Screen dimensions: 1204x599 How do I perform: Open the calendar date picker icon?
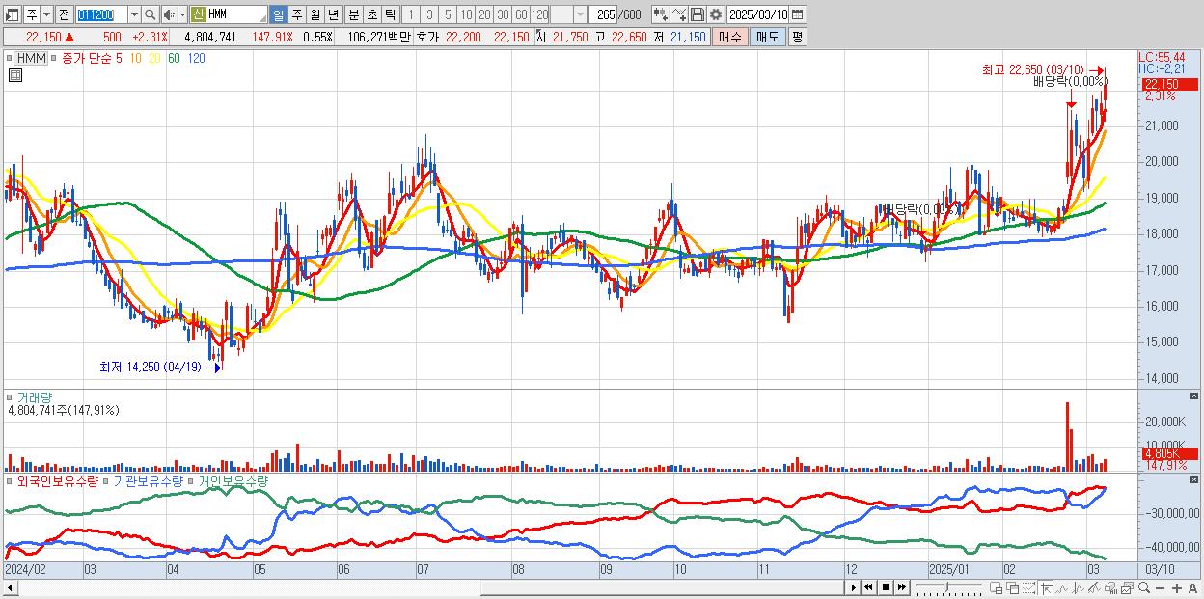(x=797, y=14)
